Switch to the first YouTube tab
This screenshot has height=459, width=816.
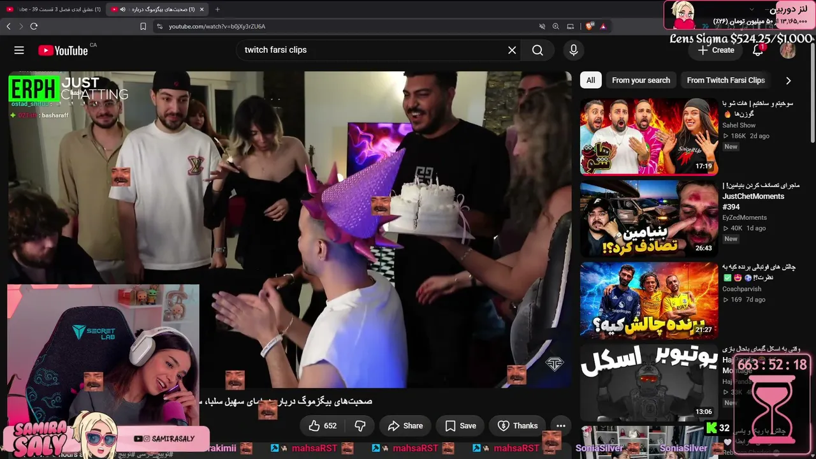point(52,10)
